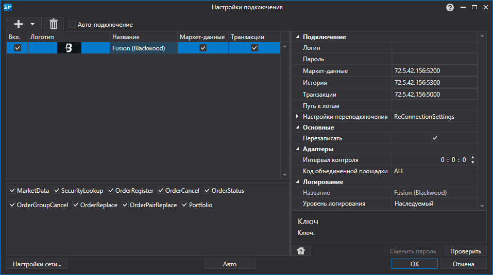Decrease Интервал контроля with down arrow
The image size is (493, 275).
[x=473, y=162]
